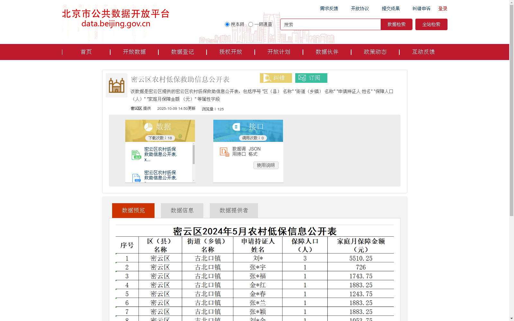Screen dimensions: 514x321
Task: Open 授权开放 navigation menu item
Action: (x=231, y=52)
